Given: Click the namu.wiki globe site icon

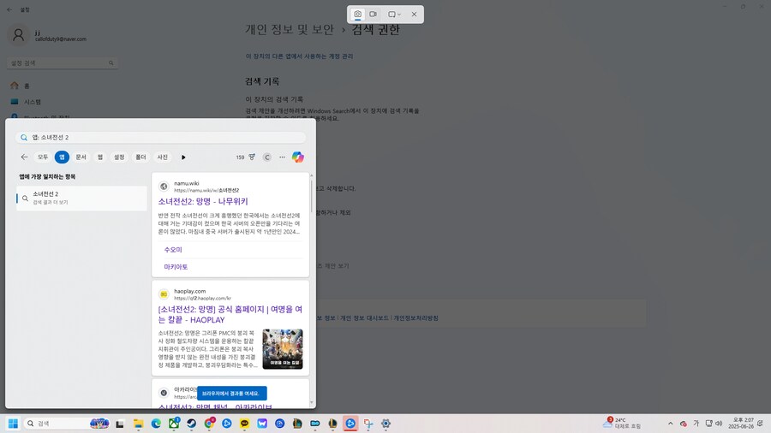Looking at the screenshot, I should (164, 187).
